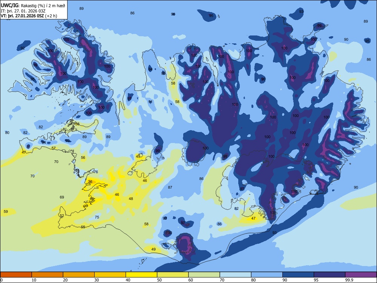The height and width of the screenshot is (283, 377).
Task: Click the map value '52' on the southwest peninsula
Action: click(x=62, y=215)
